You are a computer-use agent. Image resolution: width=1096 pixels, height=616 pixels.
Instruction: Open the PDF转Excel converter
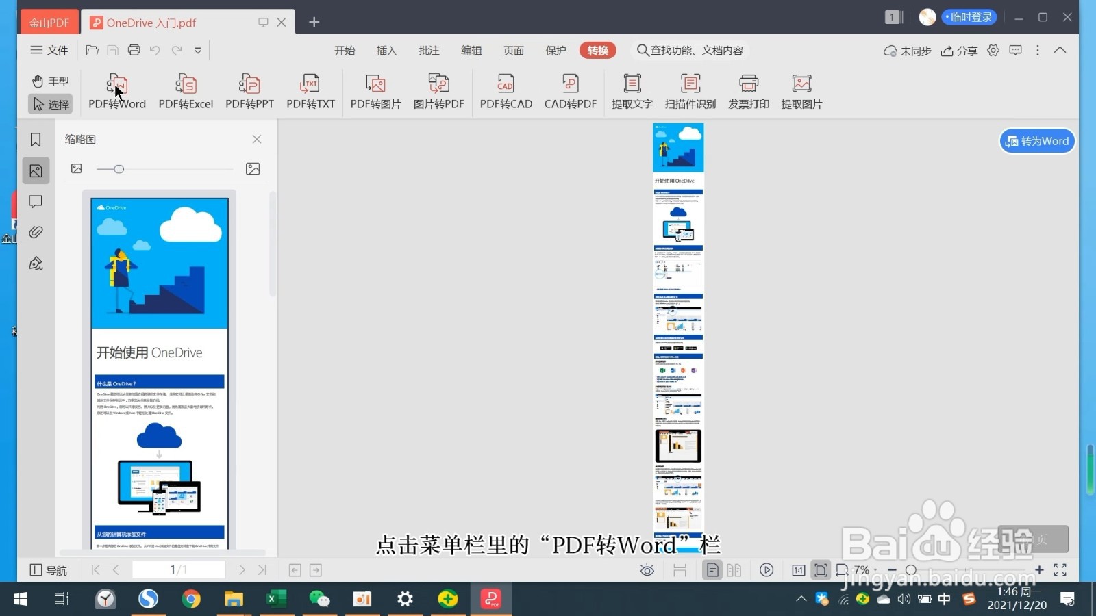pos(186,92)
